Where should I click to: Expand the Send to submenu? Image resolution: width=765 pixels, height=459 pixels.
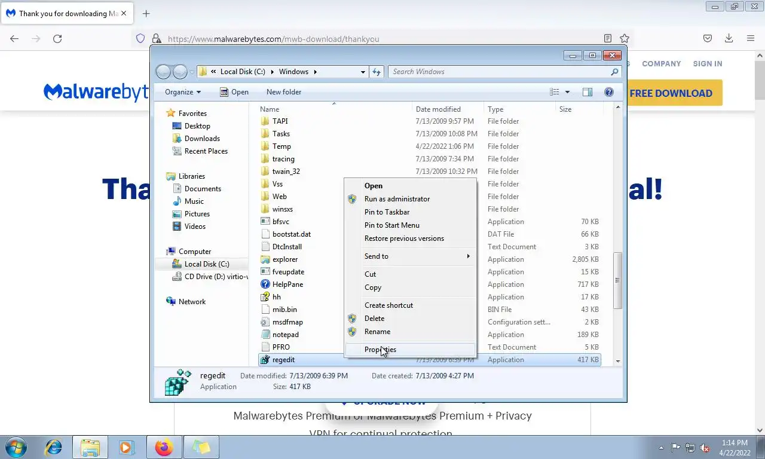[x=410, y=256]
